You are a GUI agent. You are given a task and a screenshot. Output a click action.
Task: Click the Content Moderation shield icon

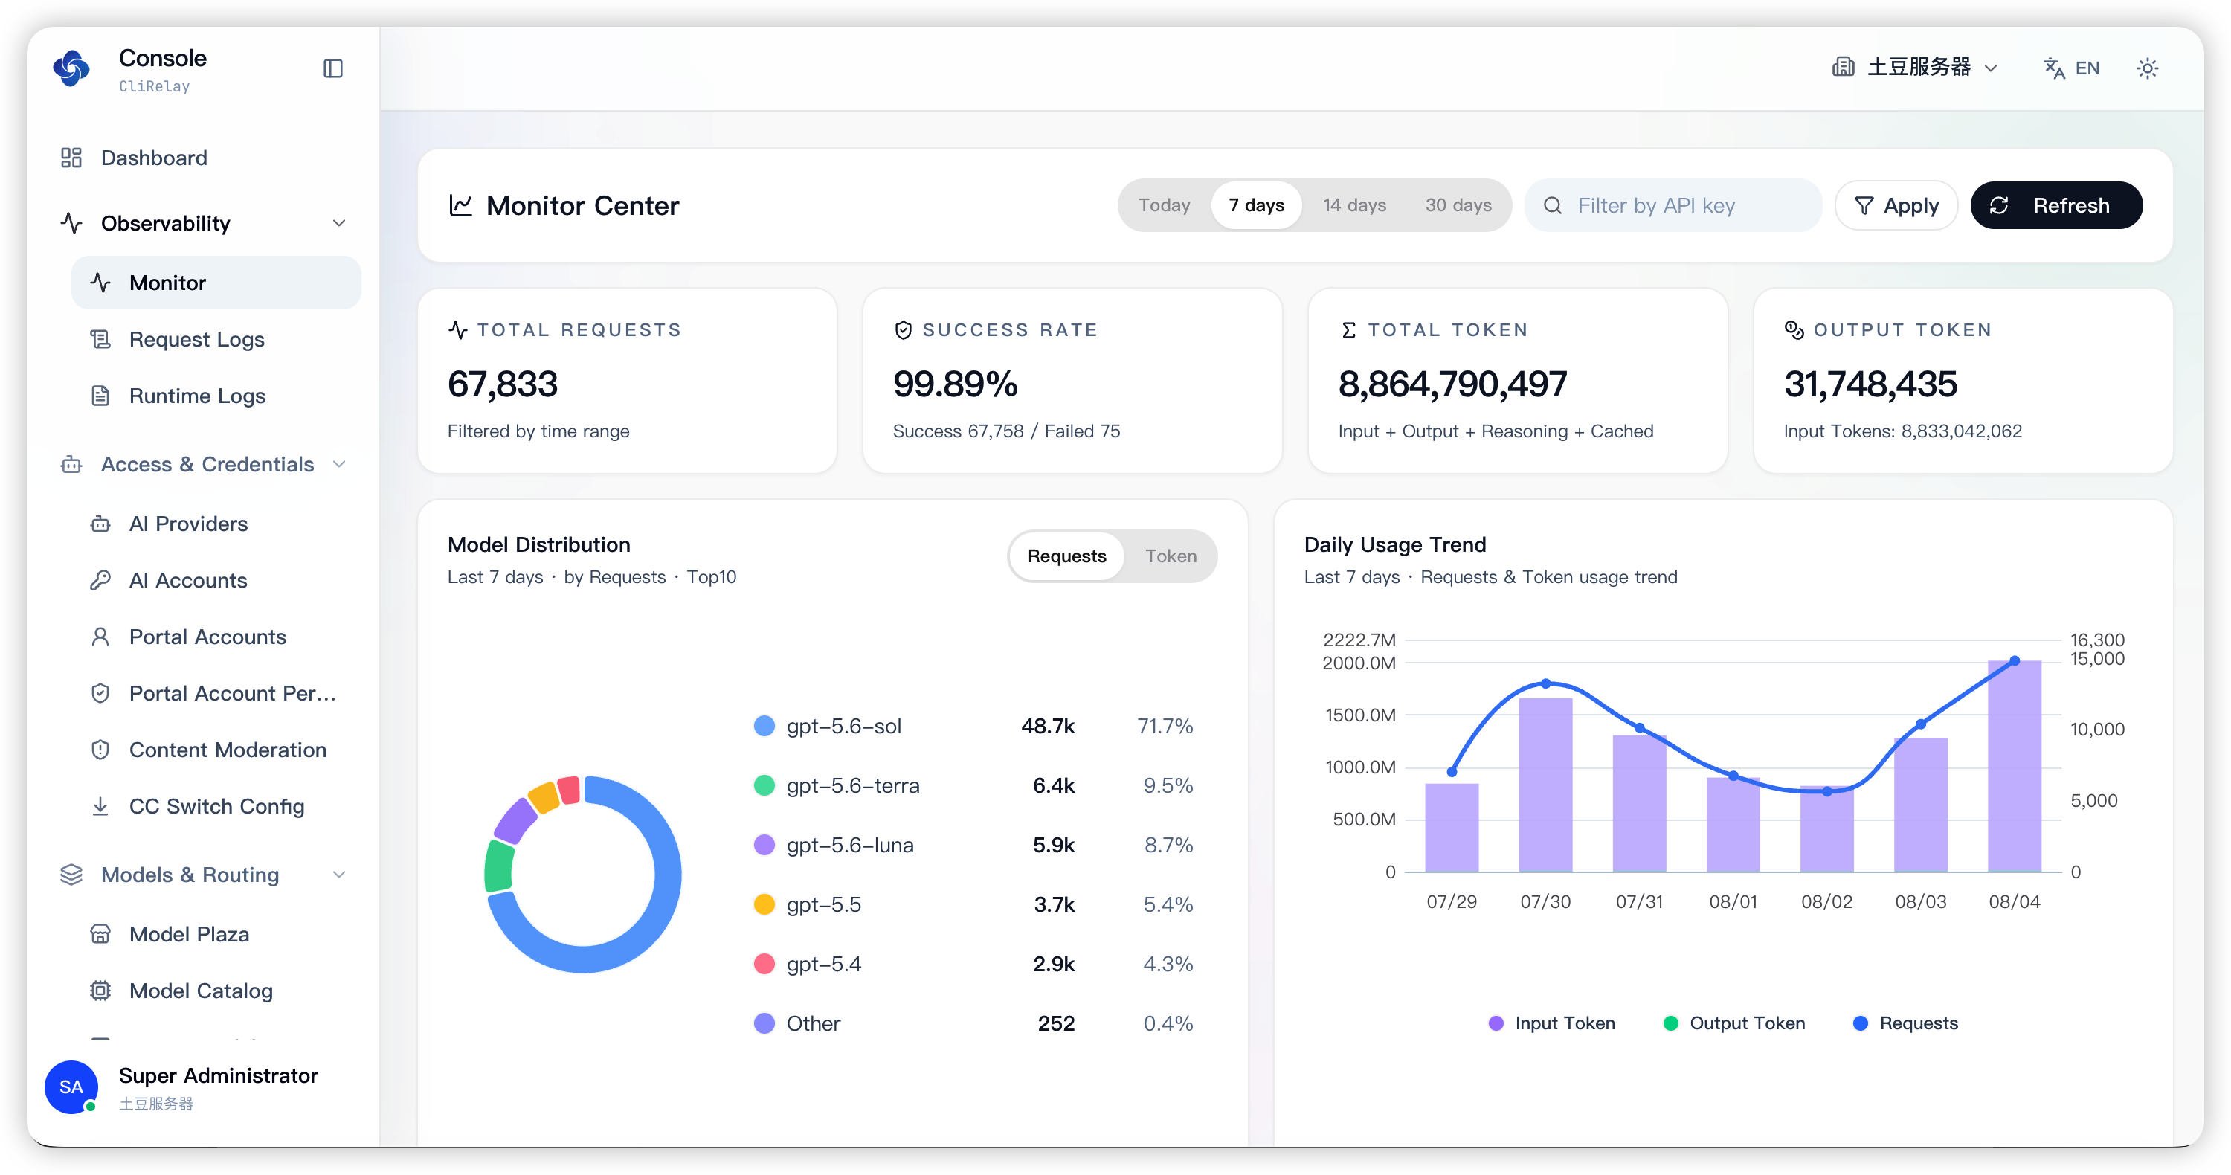[100, 750]
